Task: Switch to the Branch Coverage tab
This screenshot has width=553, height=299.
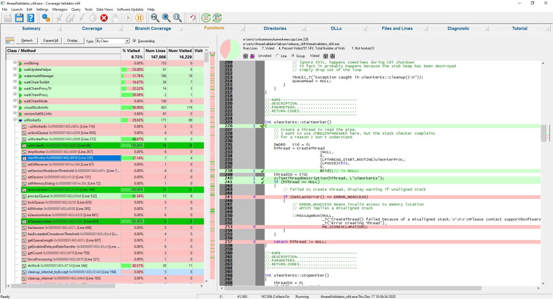Action: (x=153, y=29)
